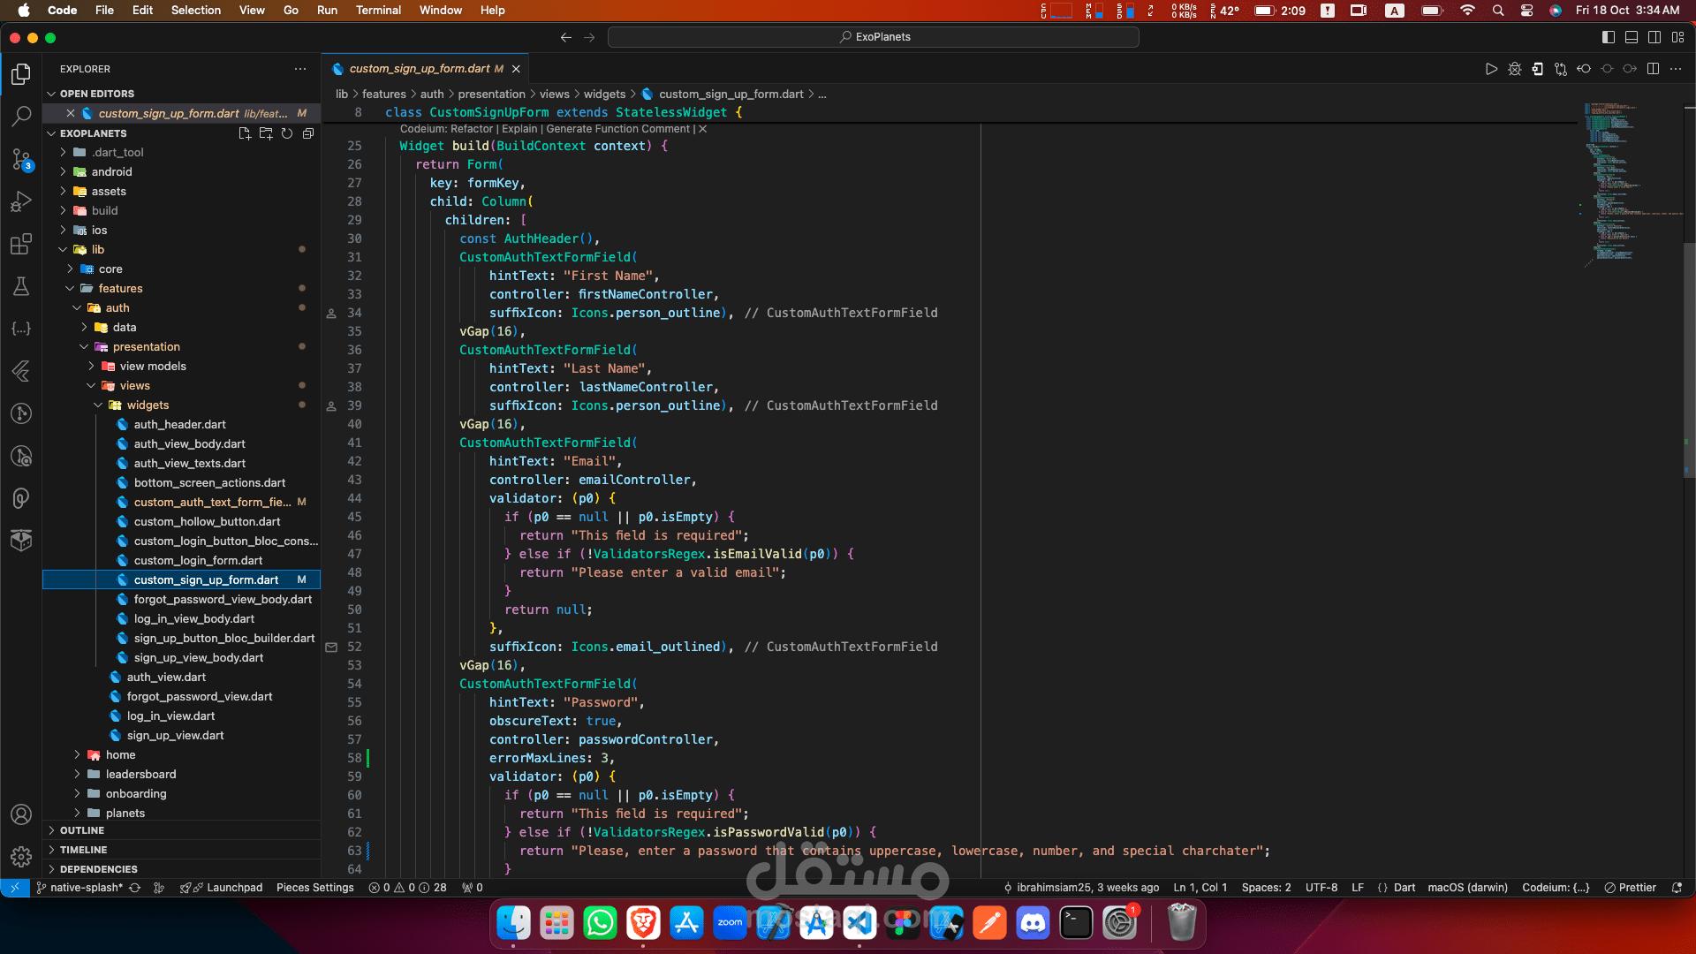The height and width of the screenshot is (954, 1696).
Task: Click Prettier in status bar
Action: click(x=1630, y=888)
